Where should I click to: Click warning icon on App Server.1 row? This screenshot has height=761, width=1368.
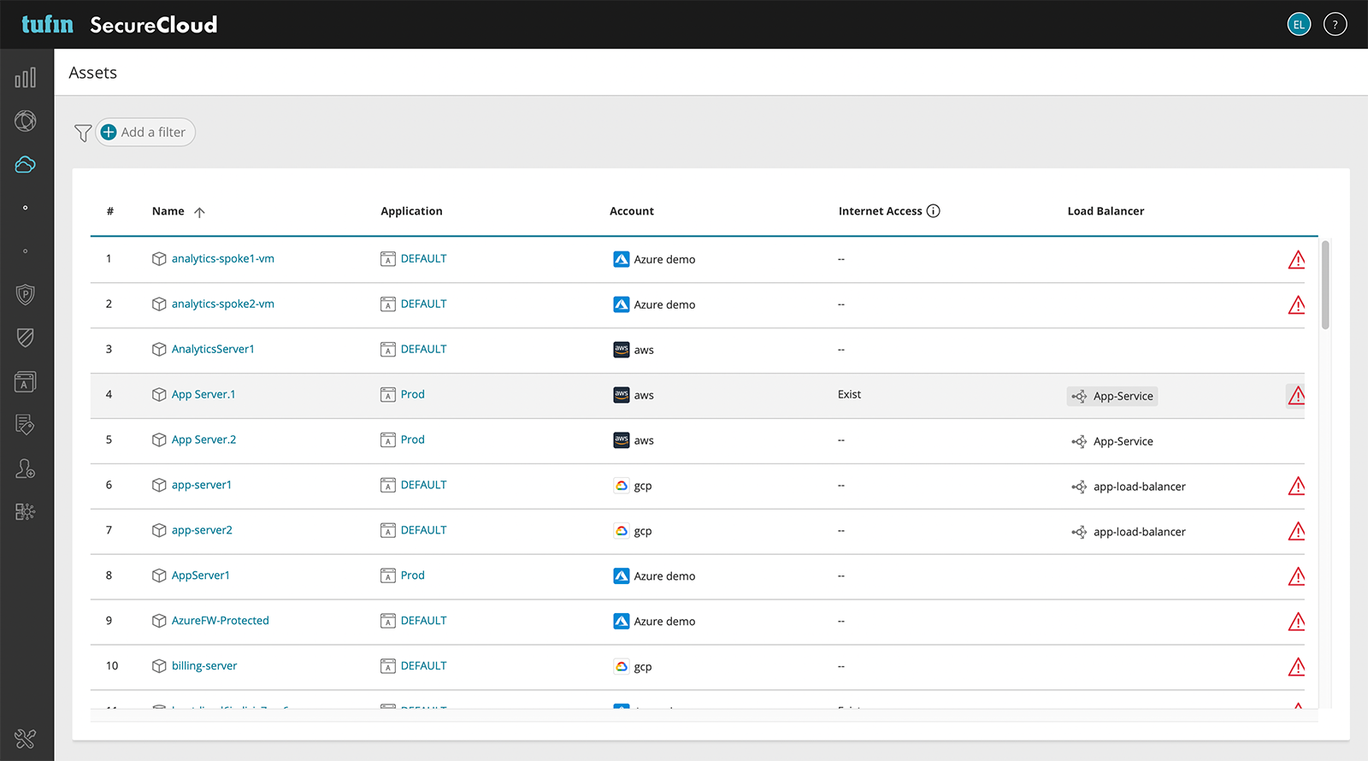point(1296,395)
